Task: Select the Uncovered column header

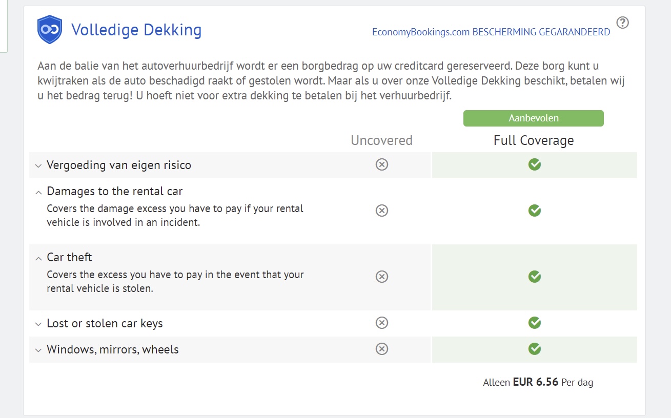Action: point(381,140)
